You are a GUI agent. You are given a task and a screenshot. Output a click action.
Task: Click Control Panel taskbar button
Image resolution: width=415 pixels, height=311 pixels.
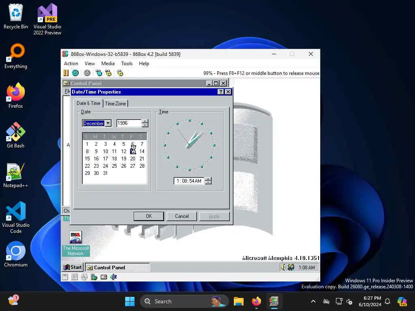[118, 267]
